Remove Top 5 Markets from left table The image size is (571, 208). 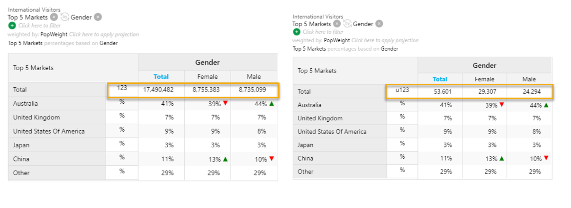point(54,17)
